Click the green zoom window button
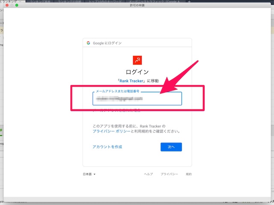Viewport: 274px width, 205px height. coord(17,5)
